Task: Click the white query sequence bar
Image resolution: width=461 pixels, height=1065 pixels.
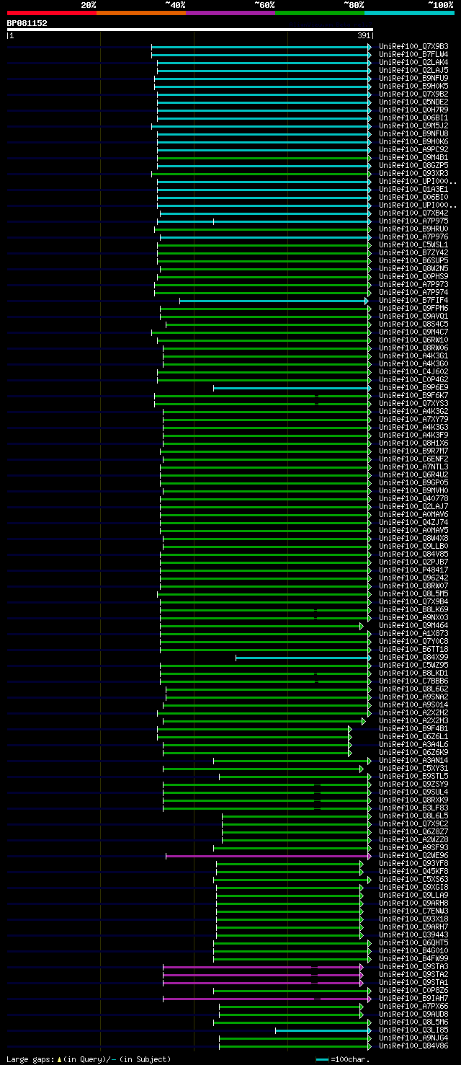Action: [x=190, y=30]
